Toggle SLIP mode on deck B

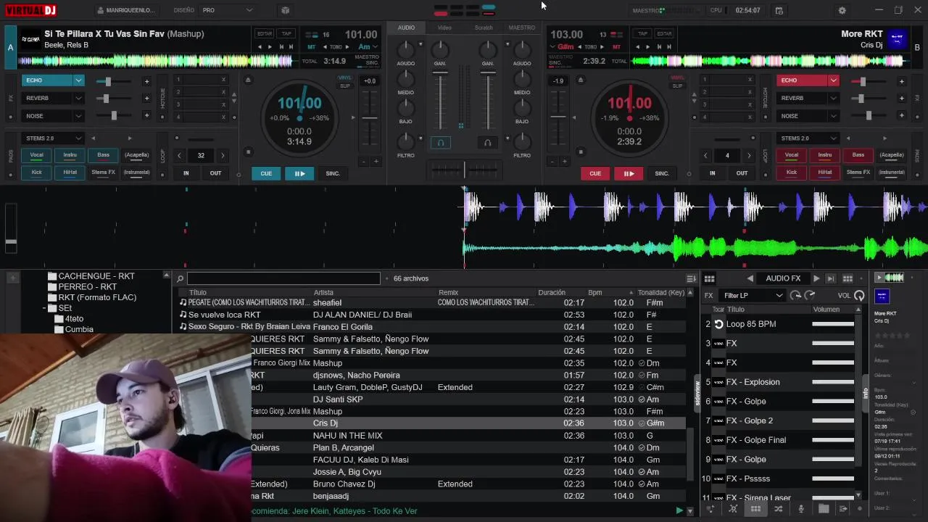pyautogui.click(x=677, y=86)
